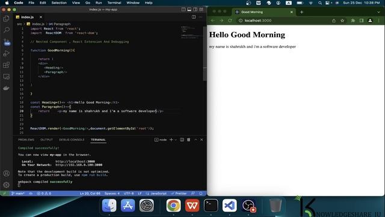This screenshot has height=217, width=385.
Task: Change encoding via UTF-8 status item
Action: click(129, 193)
